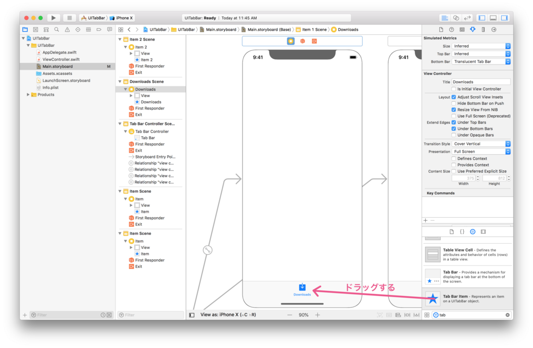Toggle the Navigator panel visibility
This screenshot has width=533, height=348.
pos(481,18)
